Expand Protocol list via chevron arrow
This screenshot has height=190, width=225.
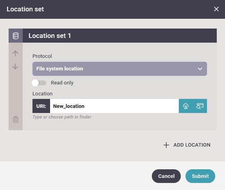pyautogui.click(x=200, y=69)
